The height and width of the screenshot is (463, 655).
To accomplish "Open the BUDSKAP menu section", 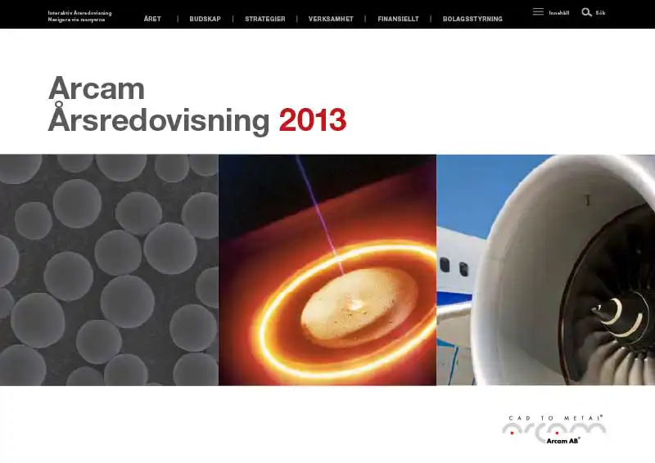I will coord(206,19).
